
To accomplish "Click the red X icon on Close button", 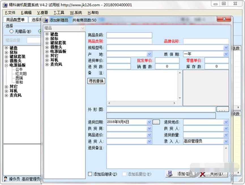I will click(203, 174).
